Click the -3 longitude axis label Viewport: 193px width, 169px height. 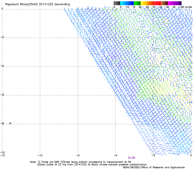(x=153, y=155)
